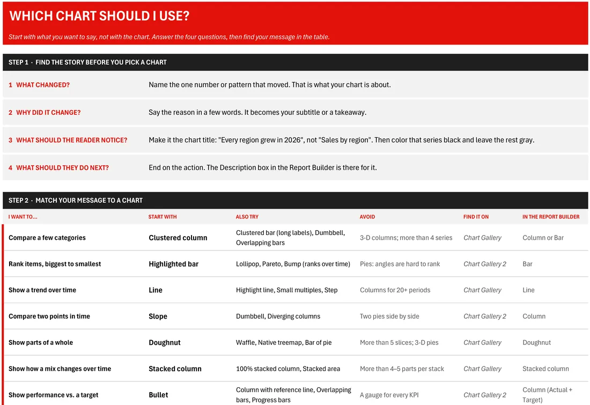Click the 'Bullet' chart cell
590x405 pixels.
(158, 395)
